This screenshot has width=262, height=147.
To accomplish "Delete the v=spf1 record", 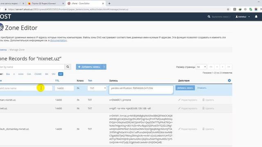I will [208, 108].
